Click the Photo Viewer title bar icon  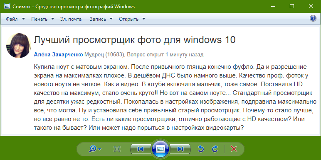[x=7, y=6]
